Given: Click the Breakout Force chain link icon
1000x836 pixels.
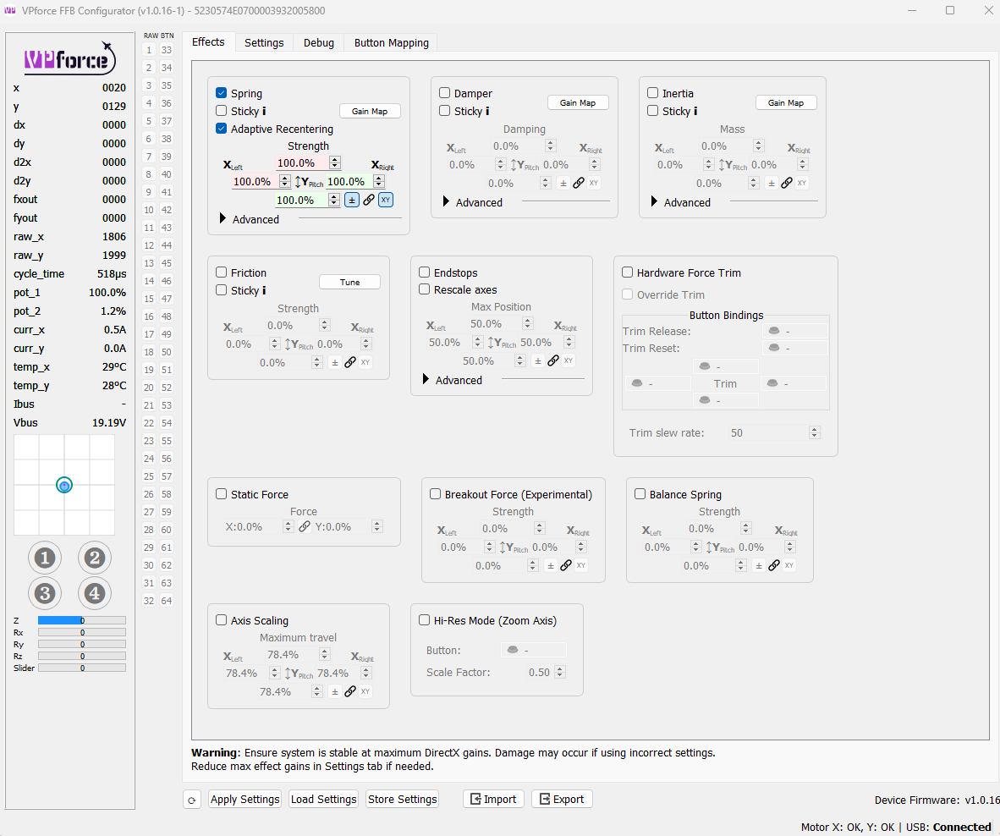Looking at the screenshot, I should click(x=566, y=565).
